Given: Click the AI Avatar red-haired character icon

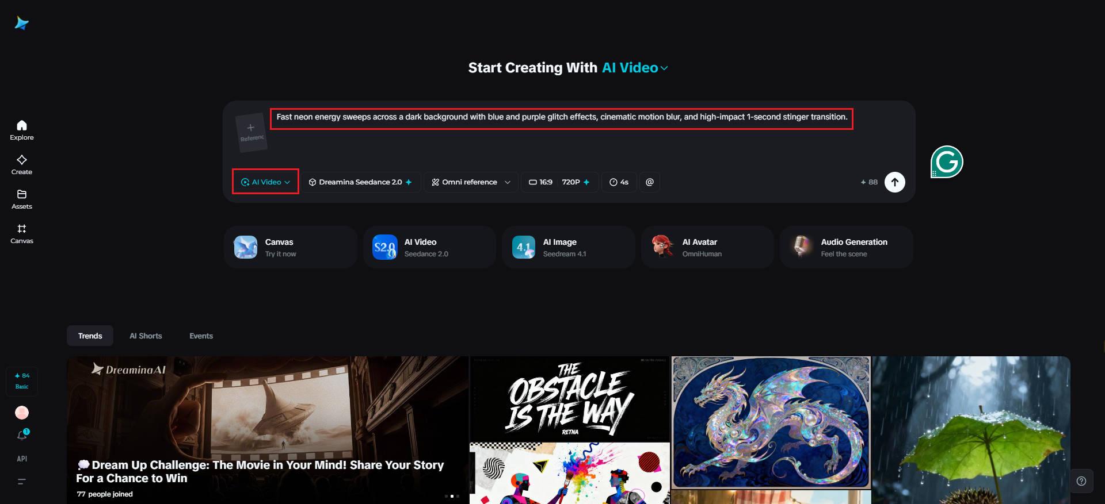Looking at the screenshot, I should click(662, 247).
